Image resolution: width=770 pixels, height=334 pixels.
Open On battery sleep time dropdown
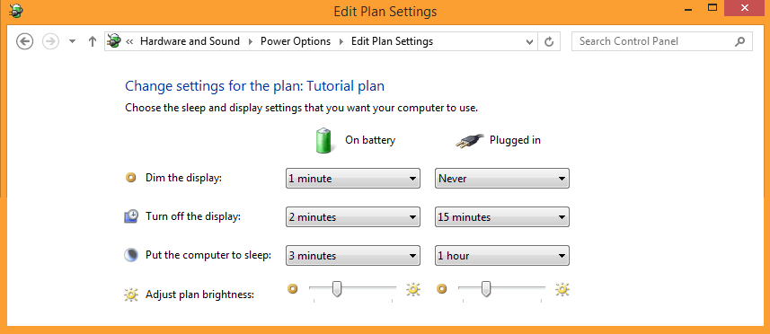(x=352, y=256)
